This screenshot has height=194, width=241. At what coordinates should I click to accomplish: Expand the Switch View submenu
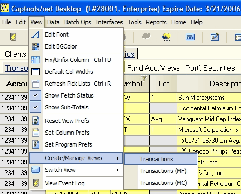point(76,170)
